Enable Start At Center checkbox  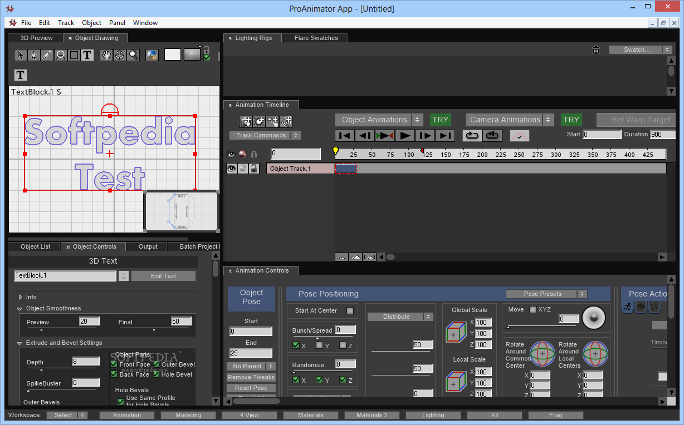click(x=350, y=310)
